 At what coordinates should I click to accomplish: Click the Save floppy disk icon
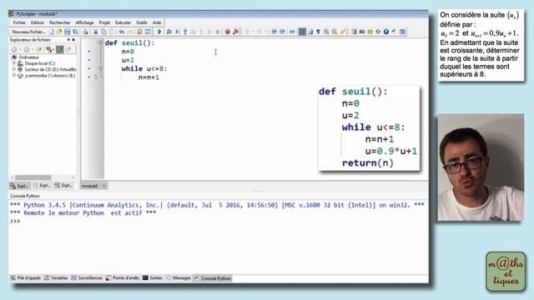67,32
